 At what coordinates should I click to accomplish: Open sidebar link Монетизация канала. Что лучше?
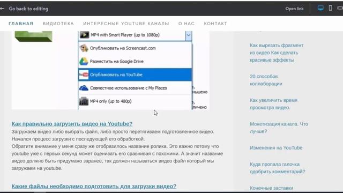pos(279,128)
